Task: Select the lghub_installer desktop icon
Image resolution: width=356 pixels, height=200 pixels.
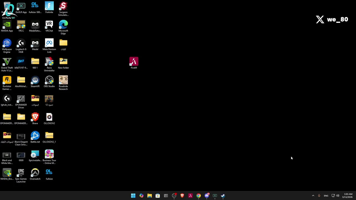Action: 7,101
